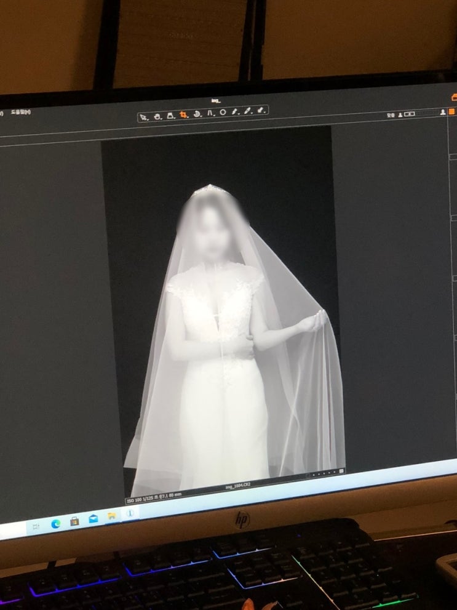Select the circle spot tool
The width and height of the screenshot is (457, 610).
click(x=223, y=113)
